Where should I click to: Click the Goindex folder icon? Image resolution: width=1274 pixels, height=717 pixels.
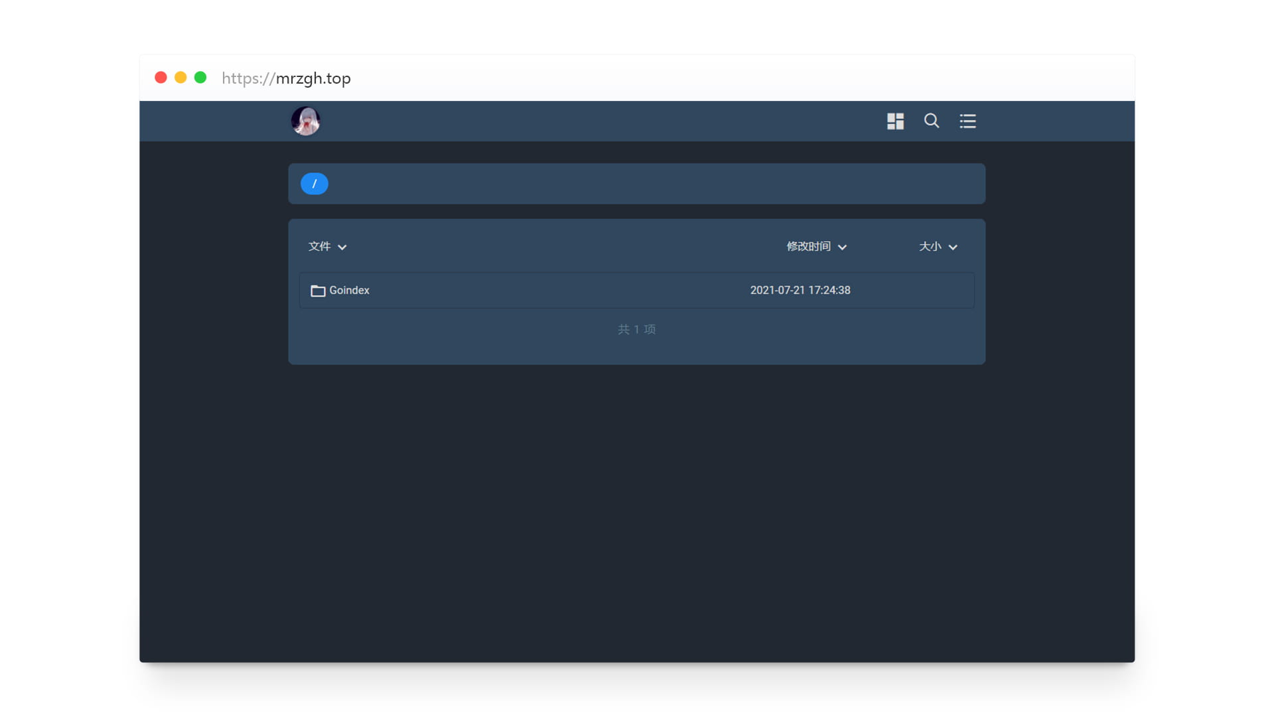click(318, 291)
